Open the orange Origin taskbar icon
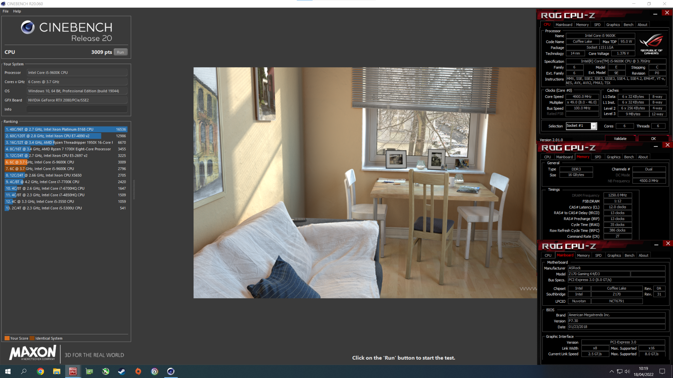The image size is (673, 378). click(x=138, y=371)
